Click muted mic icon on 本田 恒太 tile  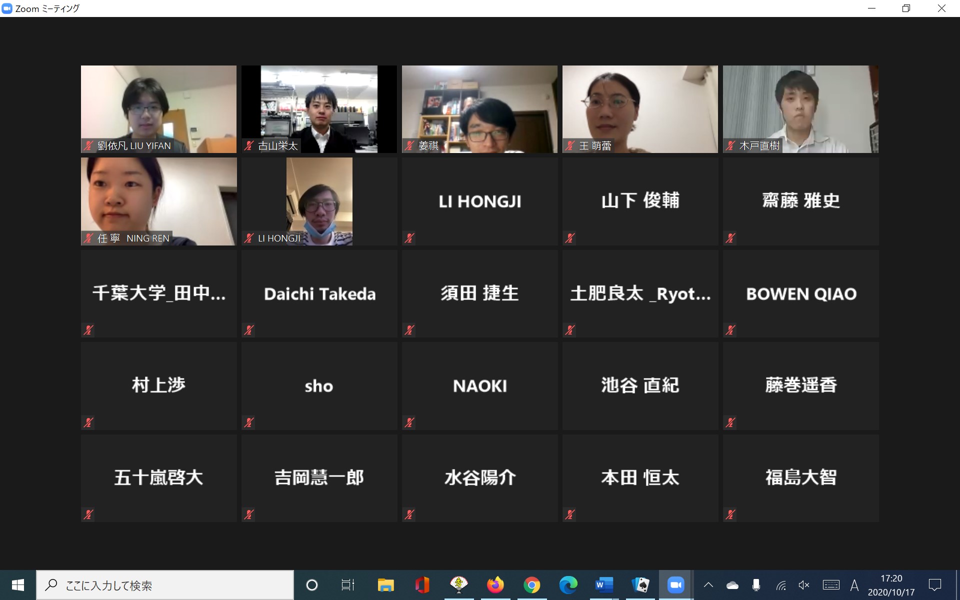click(570, 514)
